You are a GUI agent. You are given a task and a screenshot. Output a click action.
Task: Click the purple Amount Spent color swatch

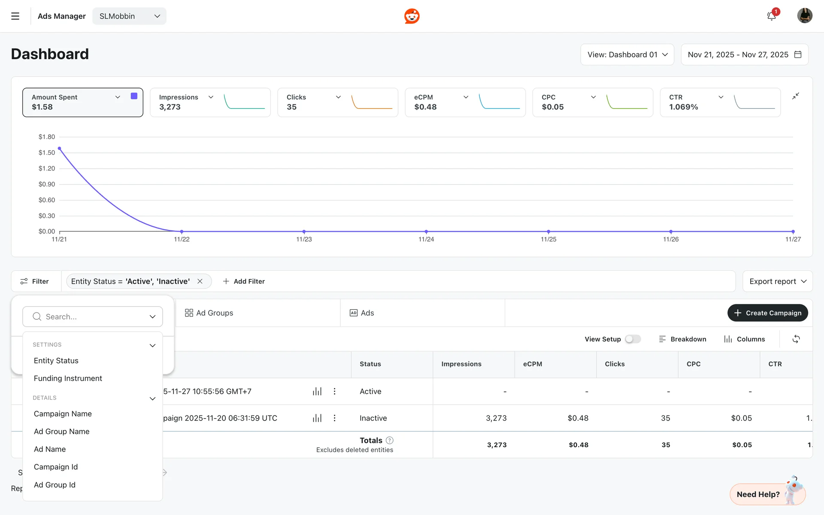pos(134,96)
